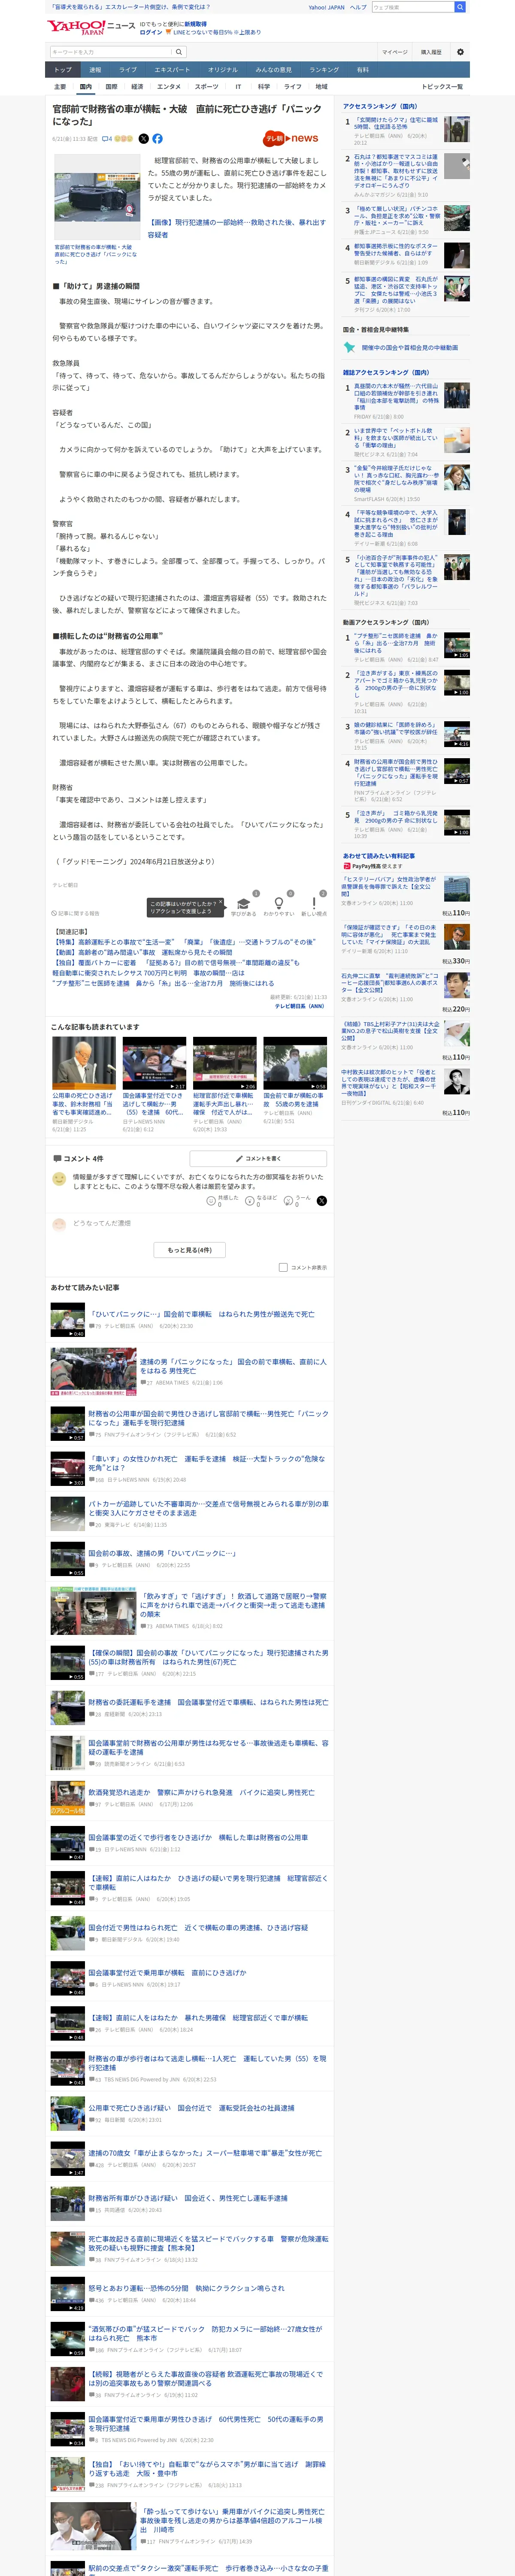Screen dimensions: 515x2576
Task: Click the ヘルプ link in header
Action: [358, 7]
